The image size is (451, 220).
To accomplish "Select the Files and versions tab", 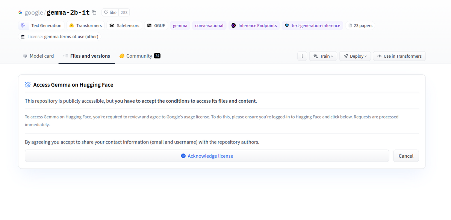I will coord(86,56).
